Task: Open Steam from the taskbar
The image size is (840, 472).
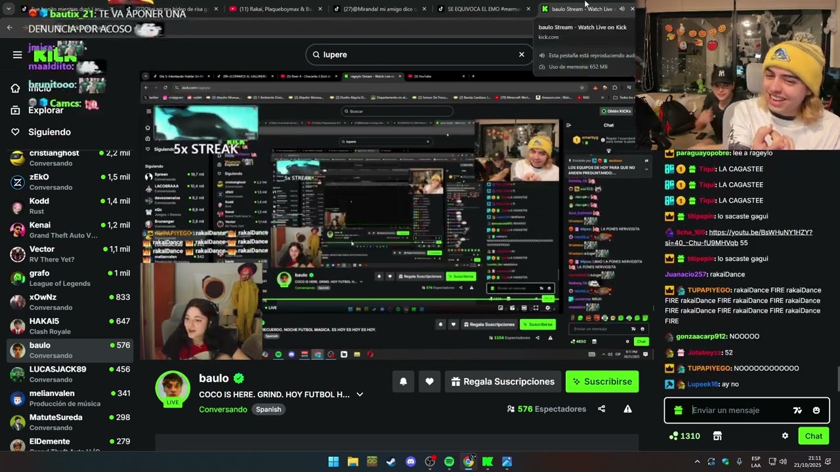Action: pos(391,462)
